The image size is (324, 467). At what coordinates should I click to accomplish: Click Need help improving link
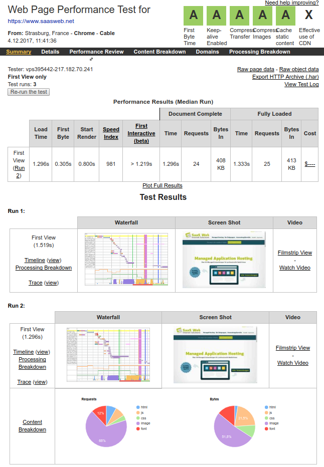pyautogui.click(x=292, y=3)
